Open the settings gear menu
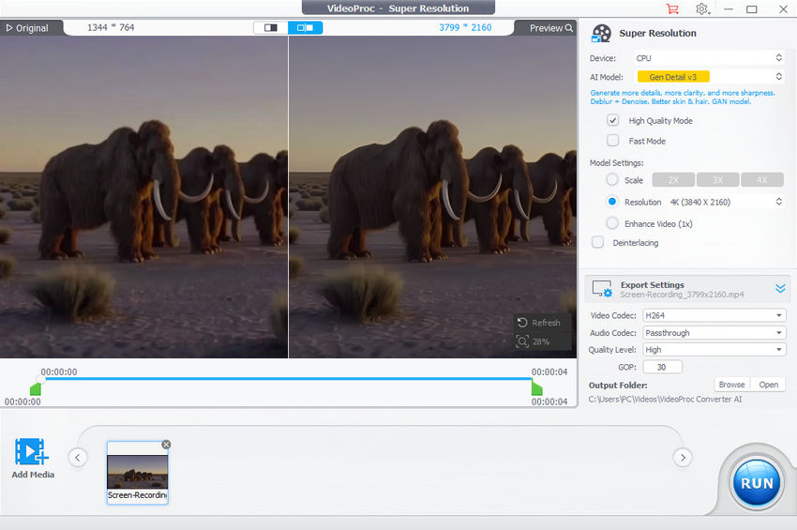The image size is (797, 530). pyautogui.click(x=702, y=9)
